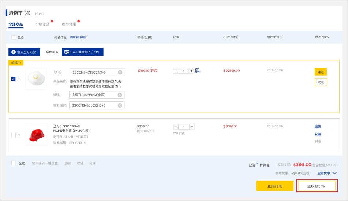348x201 pixels.
Task: Clear the 品牌 brand field
Action: pyautogui.click(x=119, y=95)
